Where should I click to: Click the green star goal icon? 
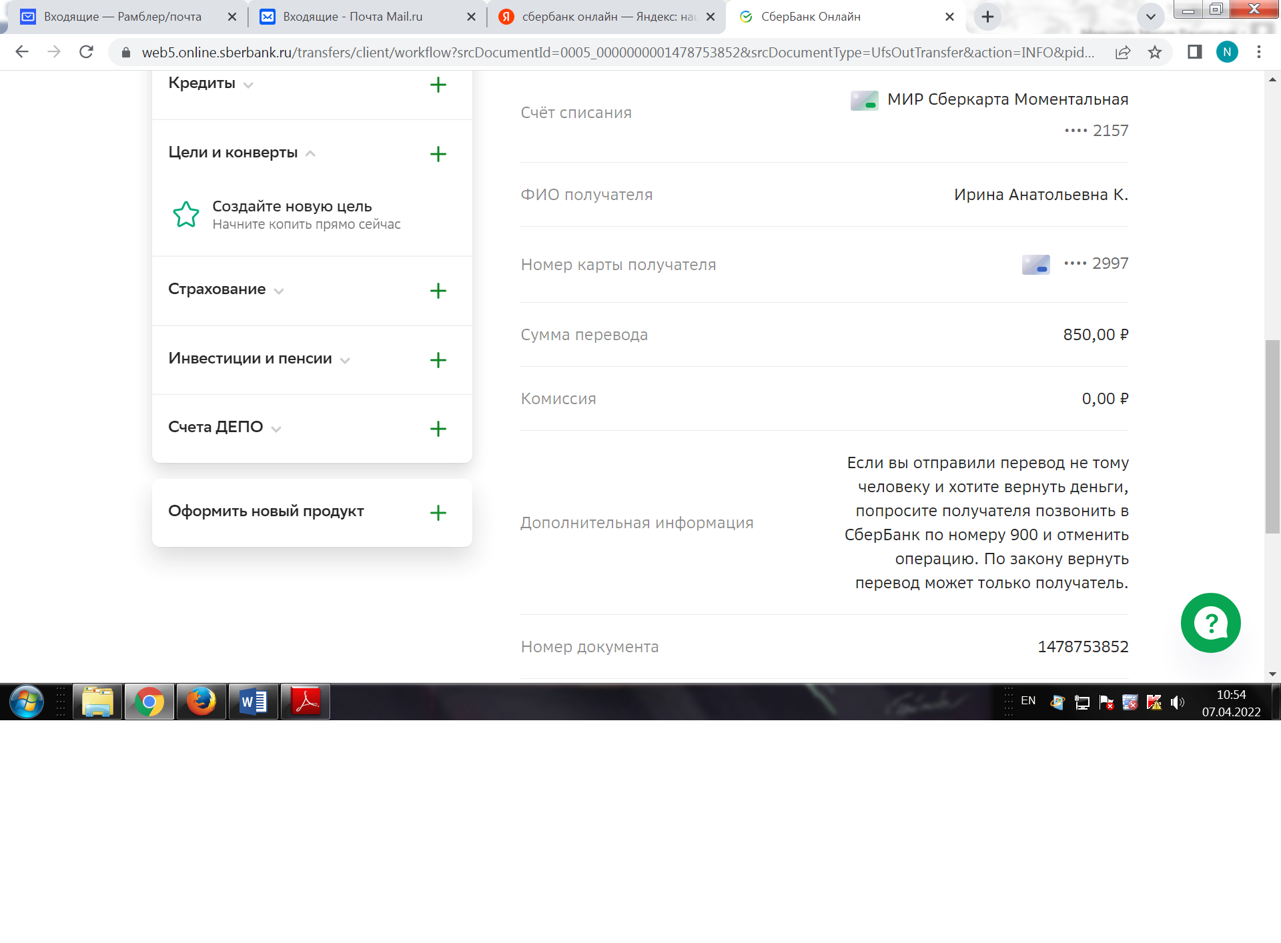(186, 215)
